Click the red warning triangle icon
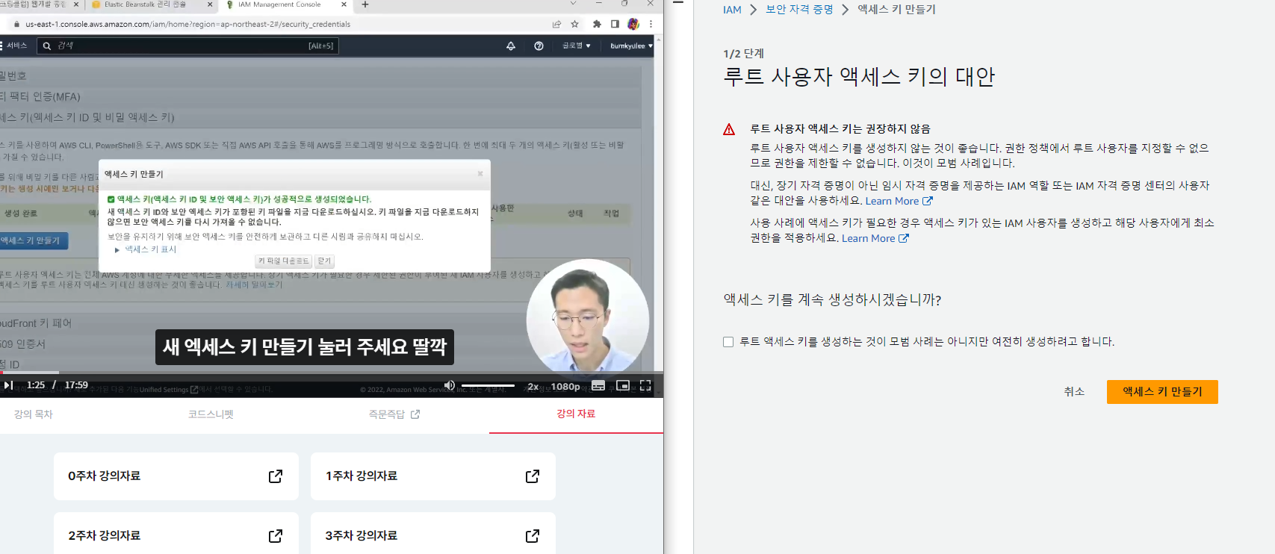Image resolution: width=1275 pixels, height=554 pixels. 729,130
